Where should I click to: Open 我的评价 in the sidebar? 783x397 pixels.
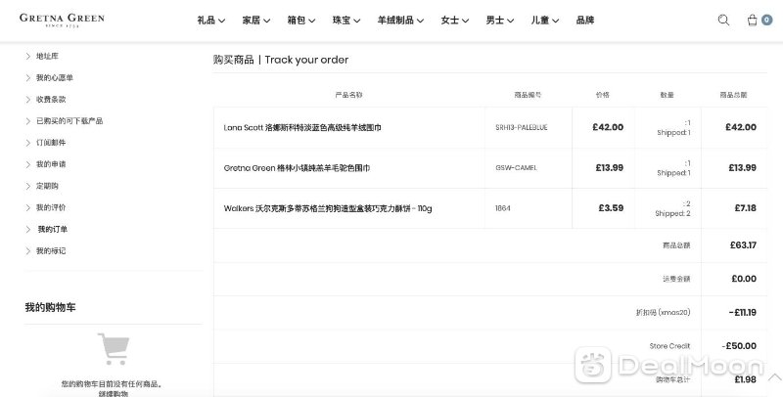(x=51, y=207)
